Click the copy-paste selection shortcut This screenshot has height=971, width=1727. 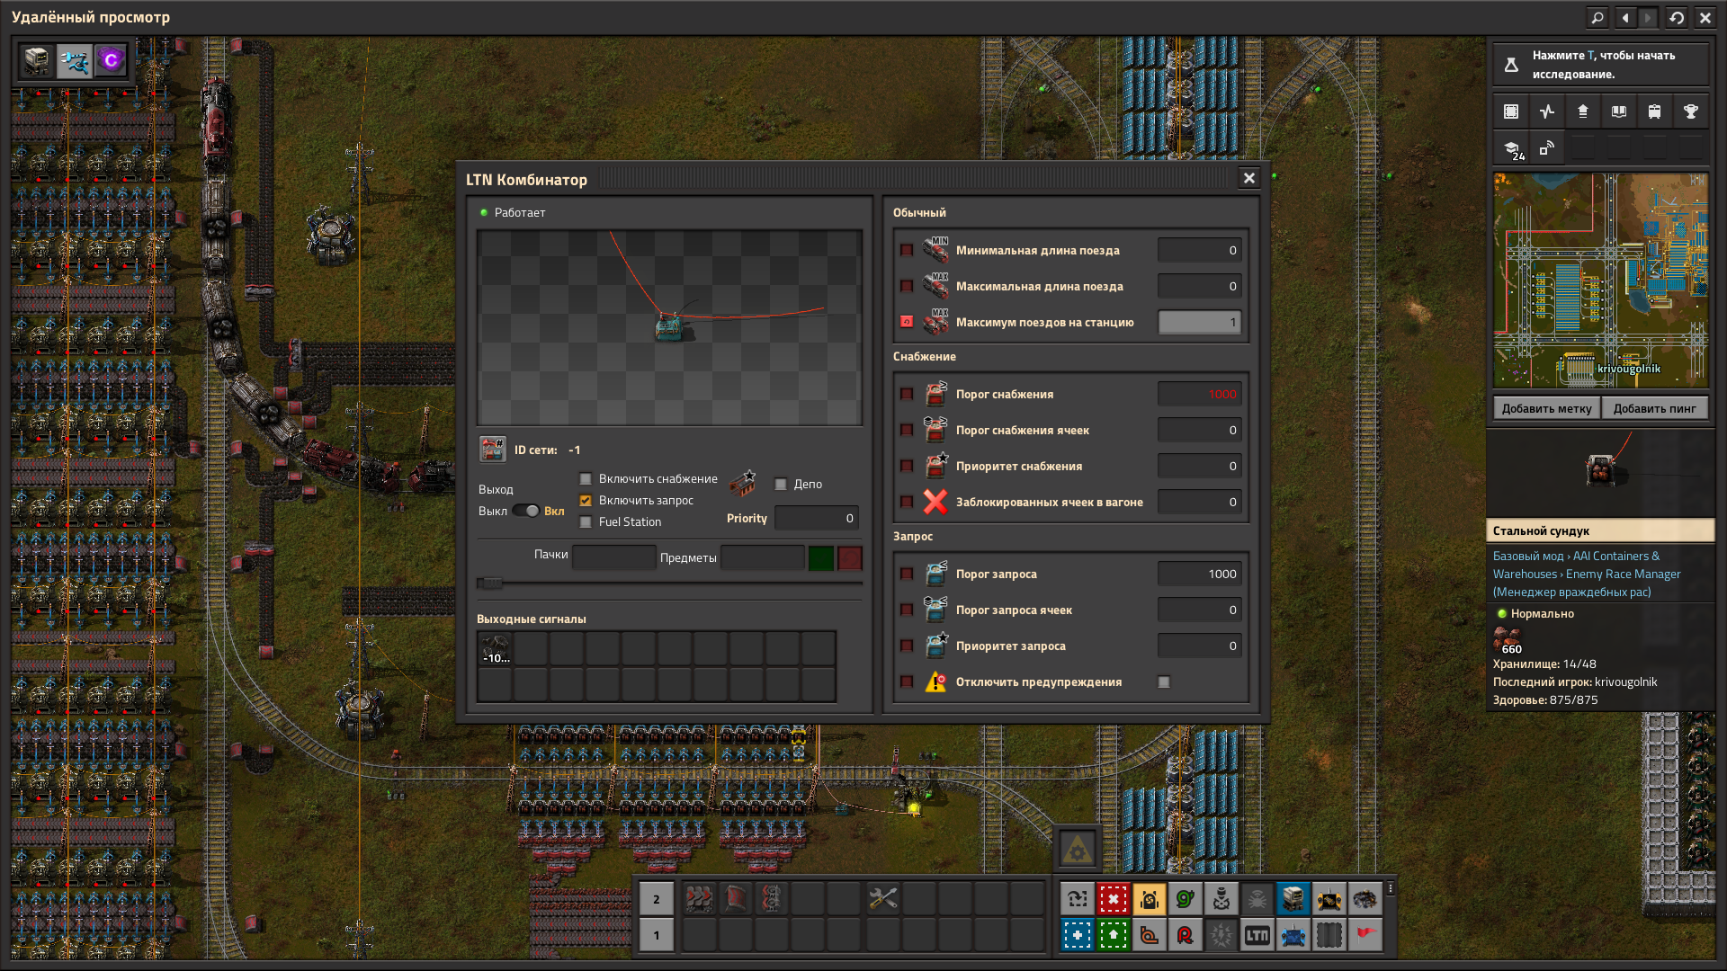tap(1078, 898)
